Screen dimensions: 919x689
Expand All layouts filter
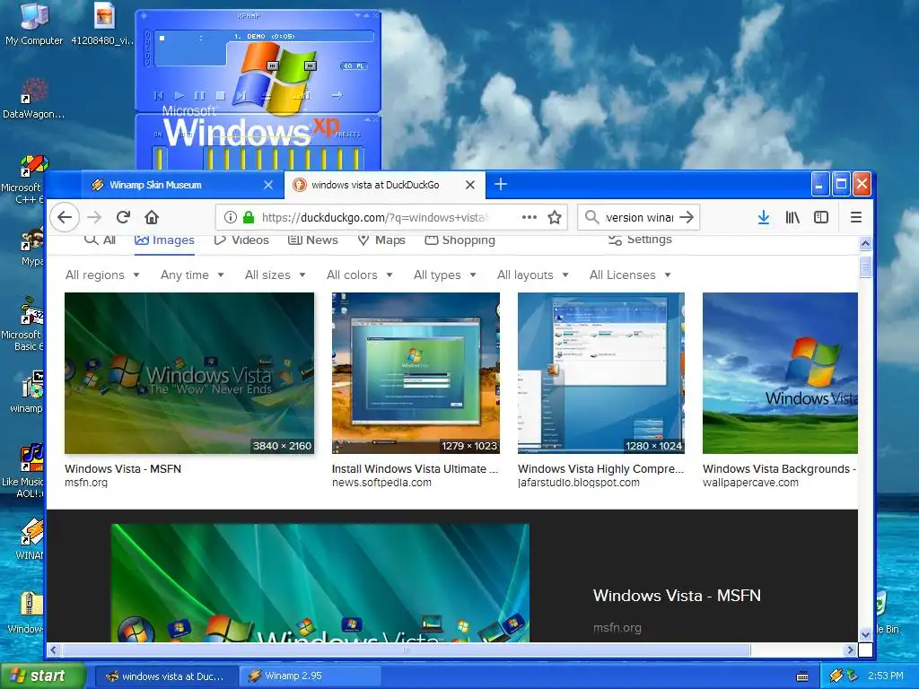point(533,275)
